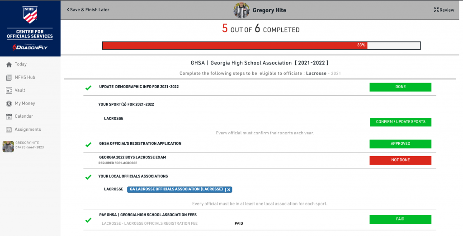Click GHSA Official's Registration Application text
Screen dimensions: 463x236
pos(140,143)
